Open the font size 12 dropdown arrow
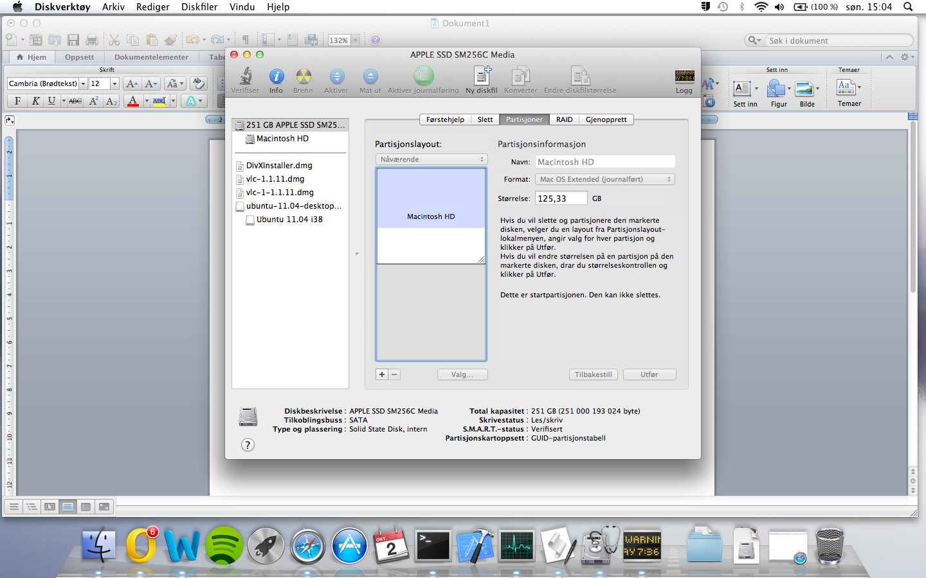This screenshot has width=926, height=578. 114,83
